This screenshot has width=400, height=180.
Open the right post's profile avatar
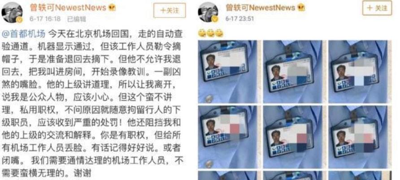pos(208,12)
